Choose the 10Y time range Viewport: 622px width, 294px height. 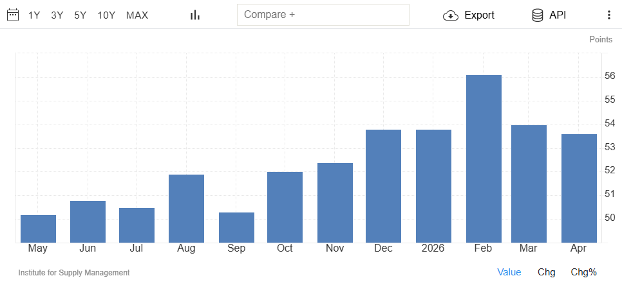point(106,15)
